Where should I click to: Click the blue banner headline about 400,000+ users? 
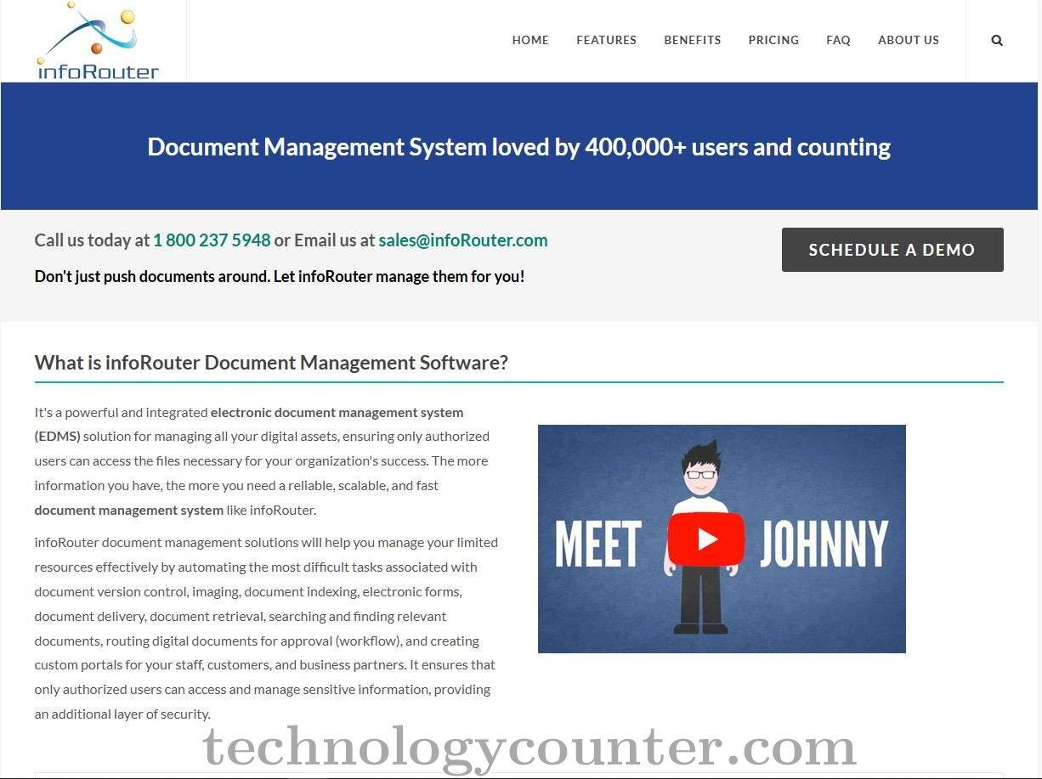click(x=518, y=147)
